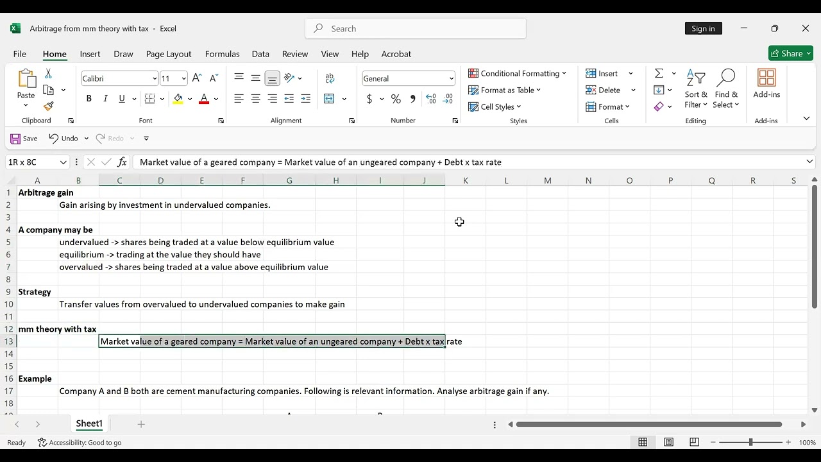Decrease font size with smaller A

click(214, 78)
